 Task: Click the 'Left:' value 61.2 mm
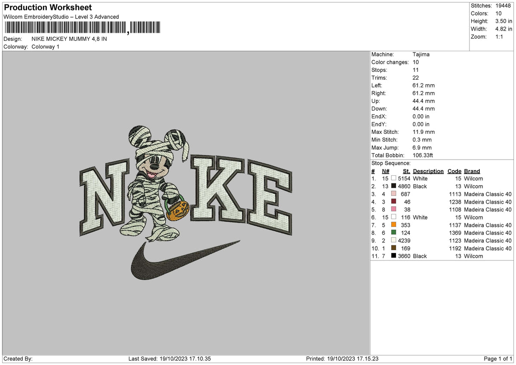coord(424,85)
